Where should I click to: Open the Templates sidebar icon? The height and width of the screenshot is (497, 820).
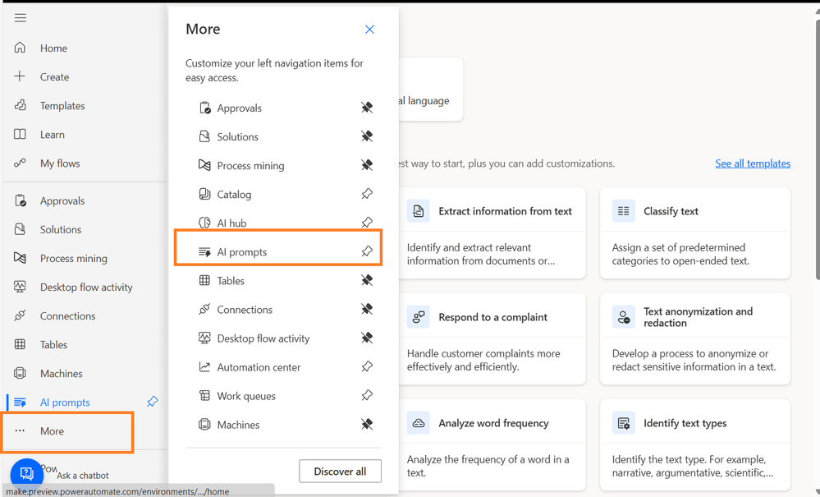tap(20, 105)
